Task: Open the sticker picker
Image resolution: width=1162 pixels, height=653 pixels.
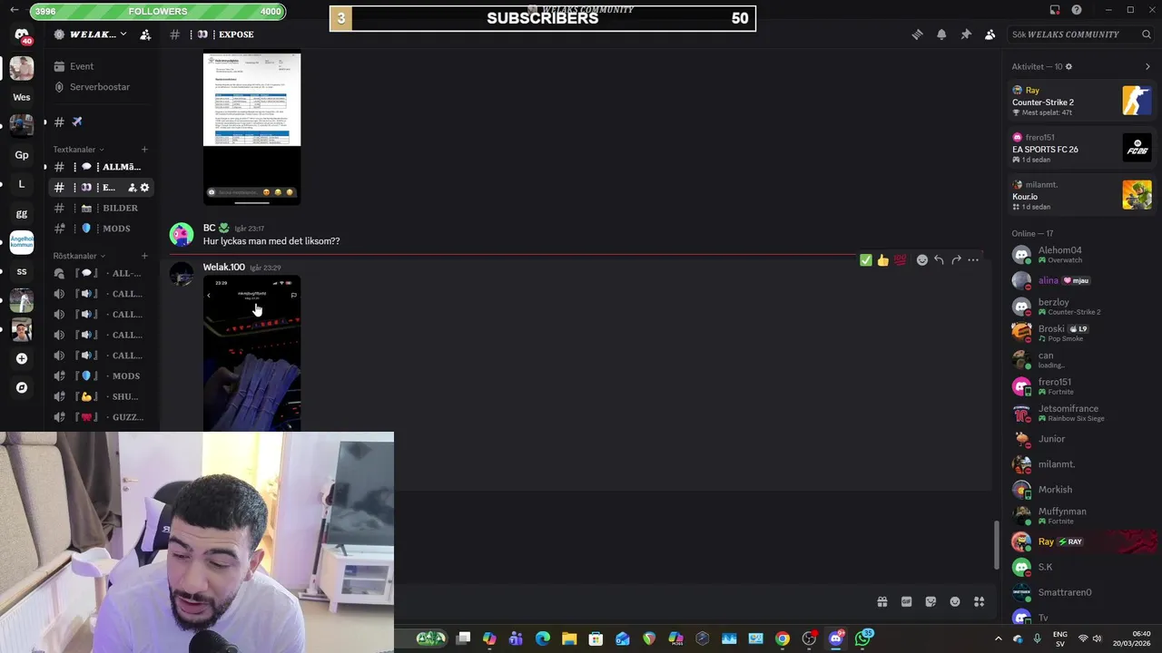Action: point(931,601)
